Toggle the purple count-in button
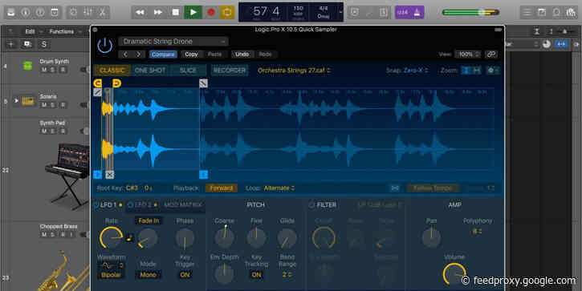The height and width of the screenshot is (291, 582). click(x=402, y=12)
